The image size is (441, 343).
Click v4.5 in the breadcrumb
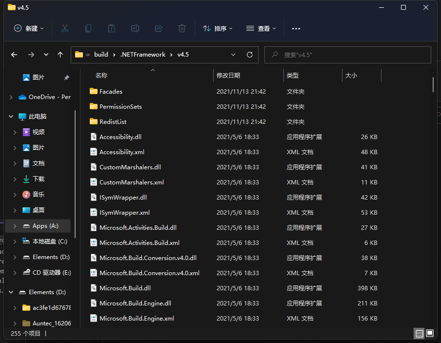[x=183, y=55]
